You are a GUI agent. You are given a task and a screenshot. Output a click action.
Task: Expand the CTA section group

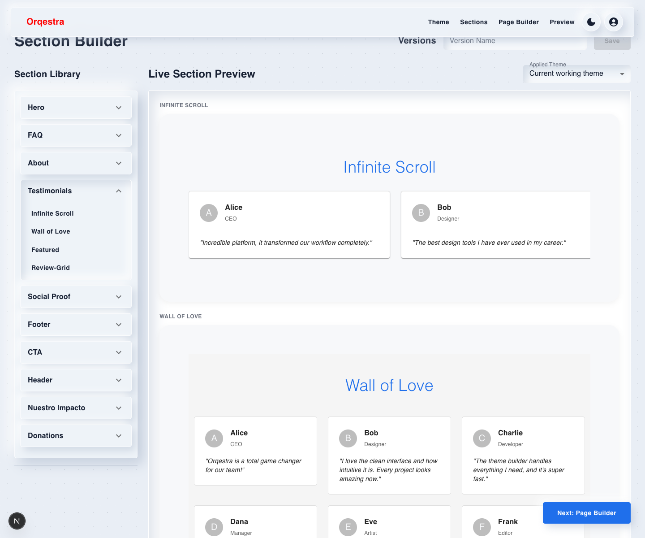[x=76, y=352]
